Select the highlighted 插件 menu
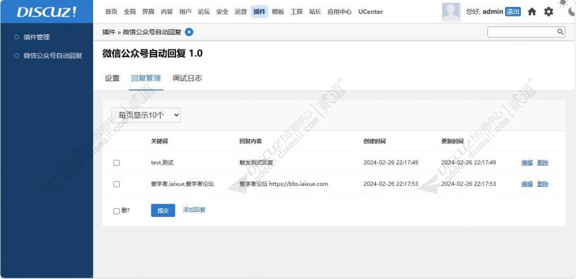 (260, 12)
